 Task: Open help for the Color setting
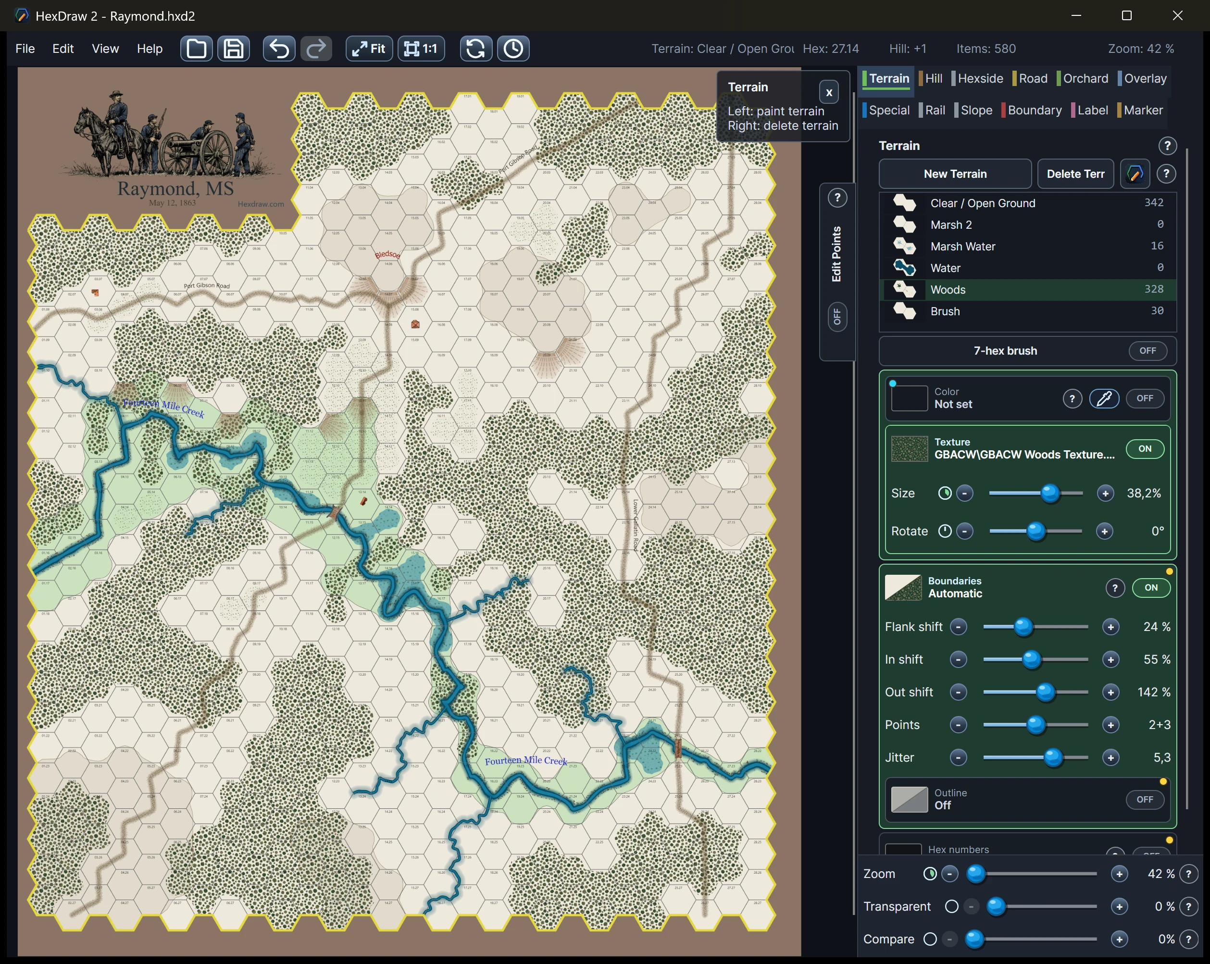(1072, 398)
